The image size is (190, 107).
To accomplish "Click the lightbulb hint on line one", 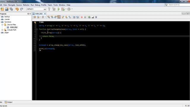I will click(x=35, y=23).
